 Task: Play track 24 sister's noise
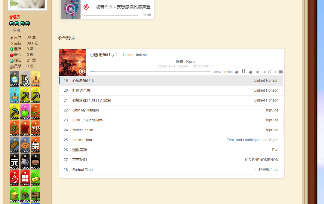[171, 130]
